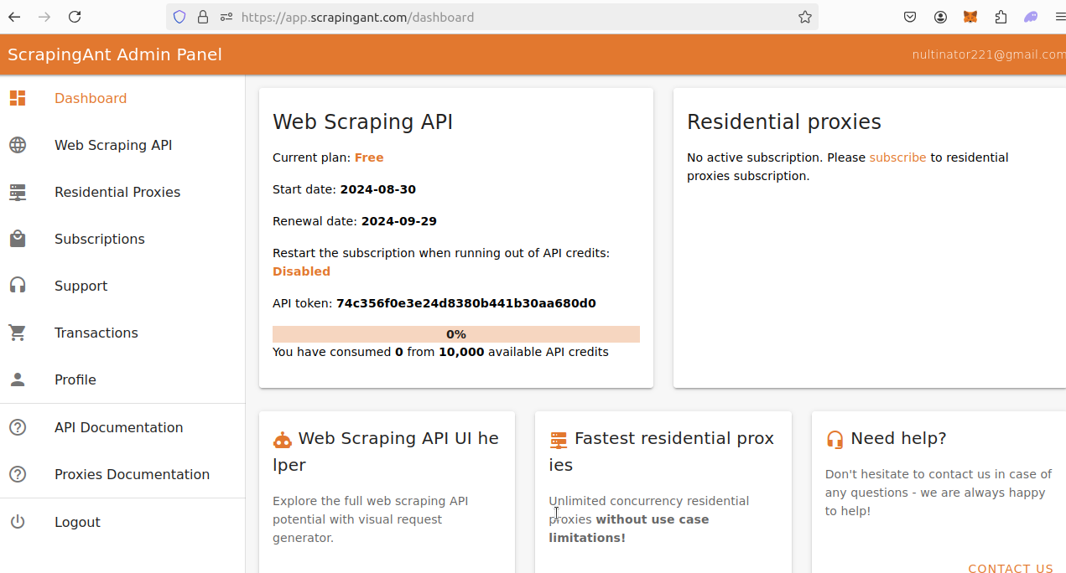Image resolution: width=1066 pixels, height=573 pixels.
Task: Click the Web Scraping API globe icon
Action: (x=18, y=145)
